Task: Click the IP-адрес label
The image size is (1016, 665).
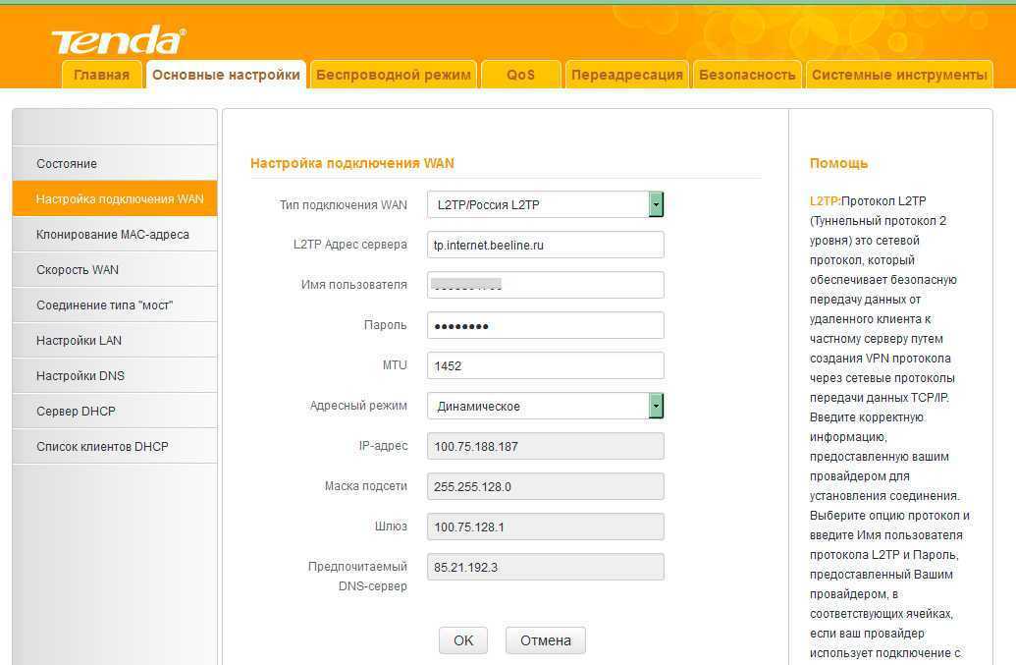Action: [x=383, y=446]
